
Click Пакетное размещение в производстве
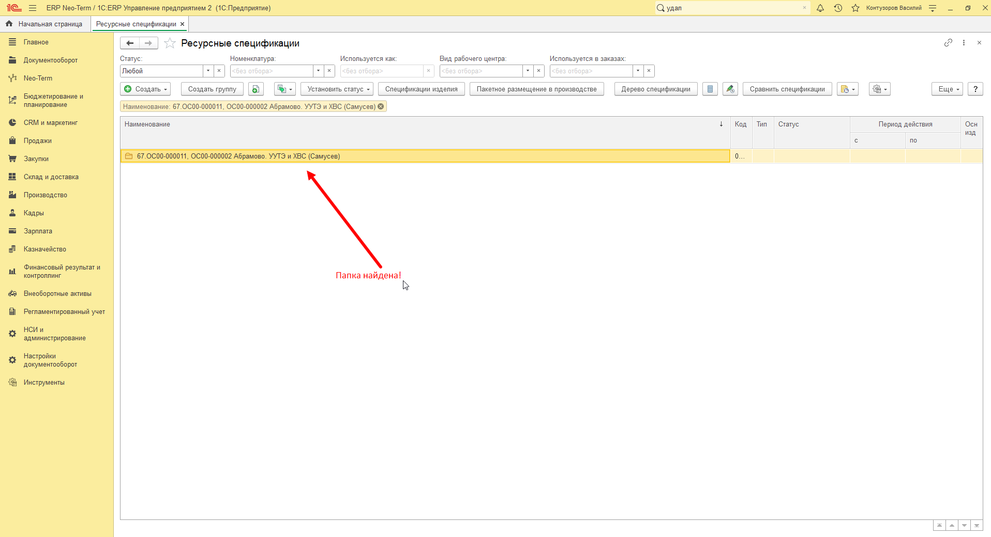pyautogui.click(x=536, y=89)
